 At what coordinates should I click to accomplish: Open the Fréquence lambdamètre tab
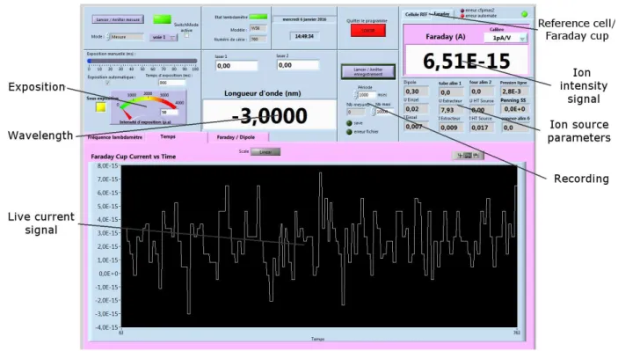click(x=114, y=137)
